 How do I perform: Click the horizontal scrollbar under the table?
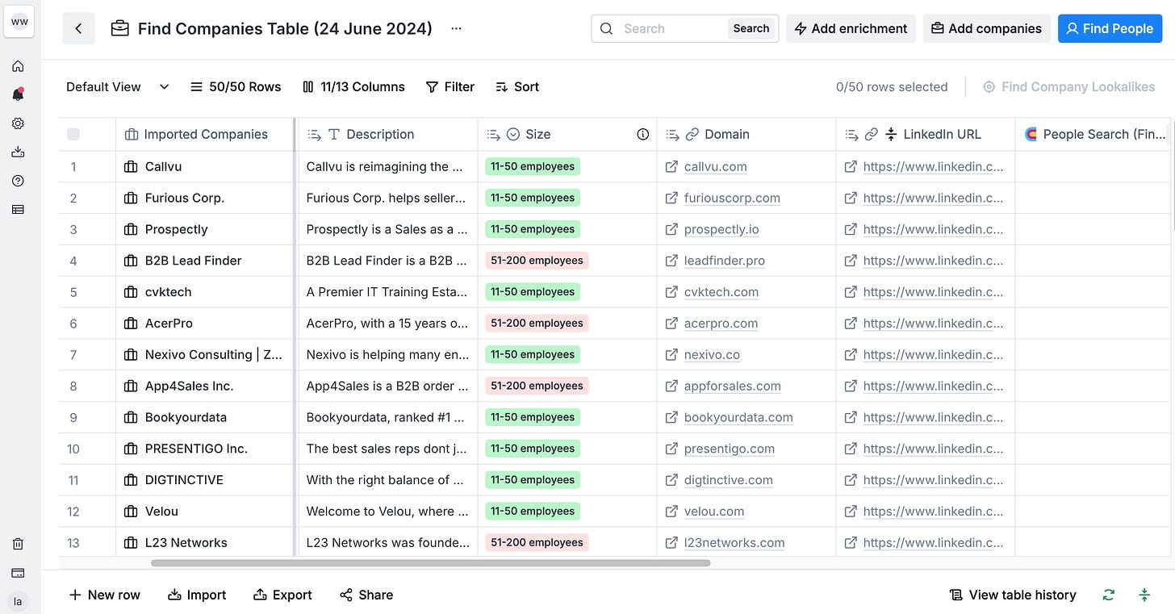(x=430, y=563)
